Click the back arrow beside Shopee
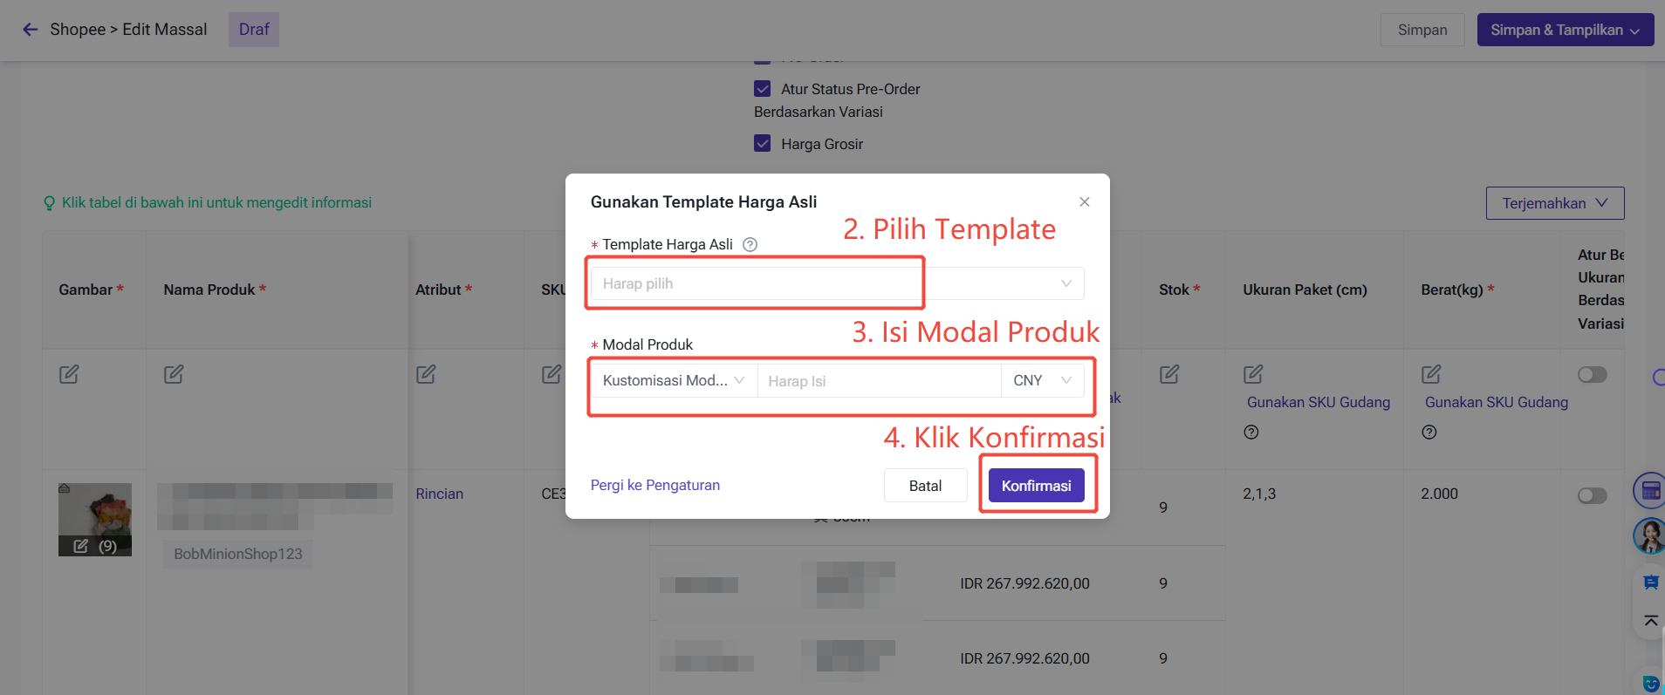 click(x=30, y=30)
